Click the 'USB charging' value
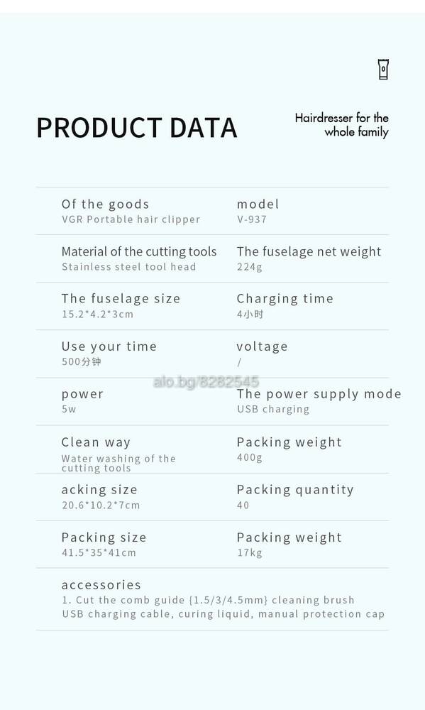The image size is (425, 710). (x=273, y=410)
